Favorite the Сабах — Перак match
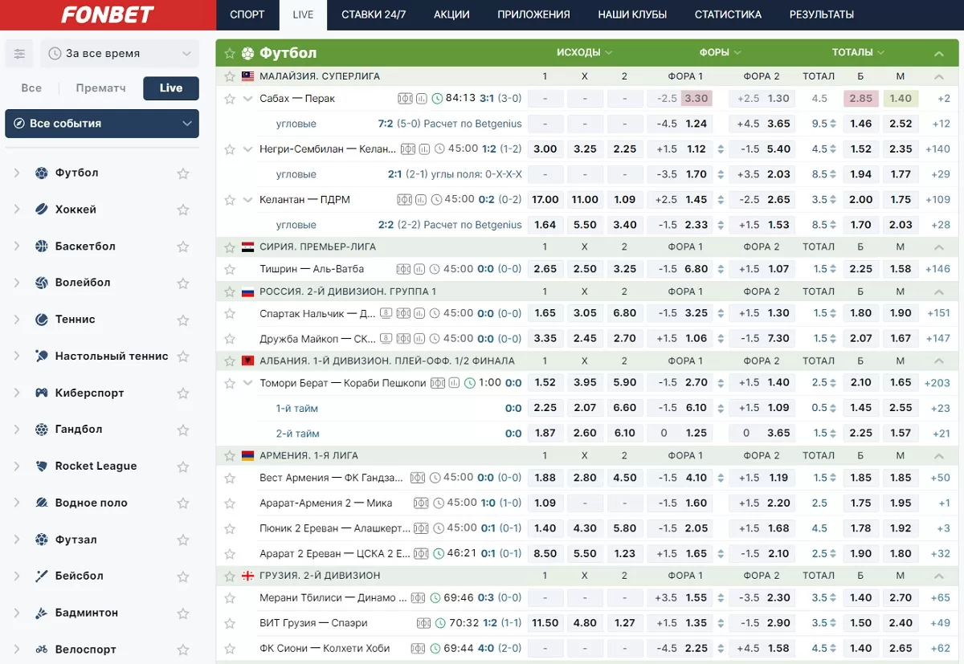 tap(230, 99)
